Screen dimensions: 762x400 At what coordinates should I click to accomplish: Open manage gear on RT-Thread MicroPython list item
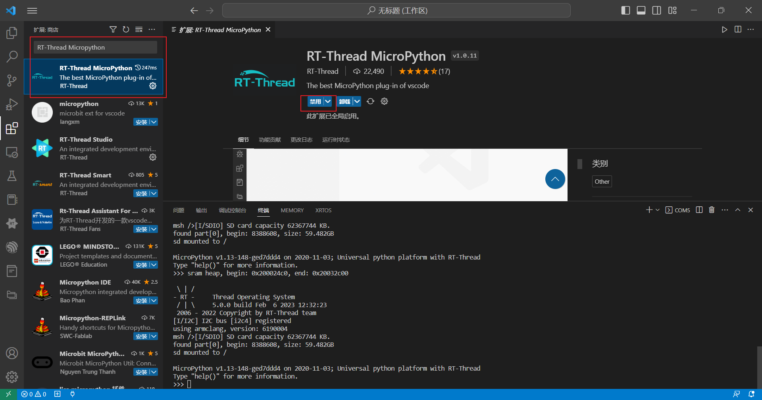pos(153,86)
